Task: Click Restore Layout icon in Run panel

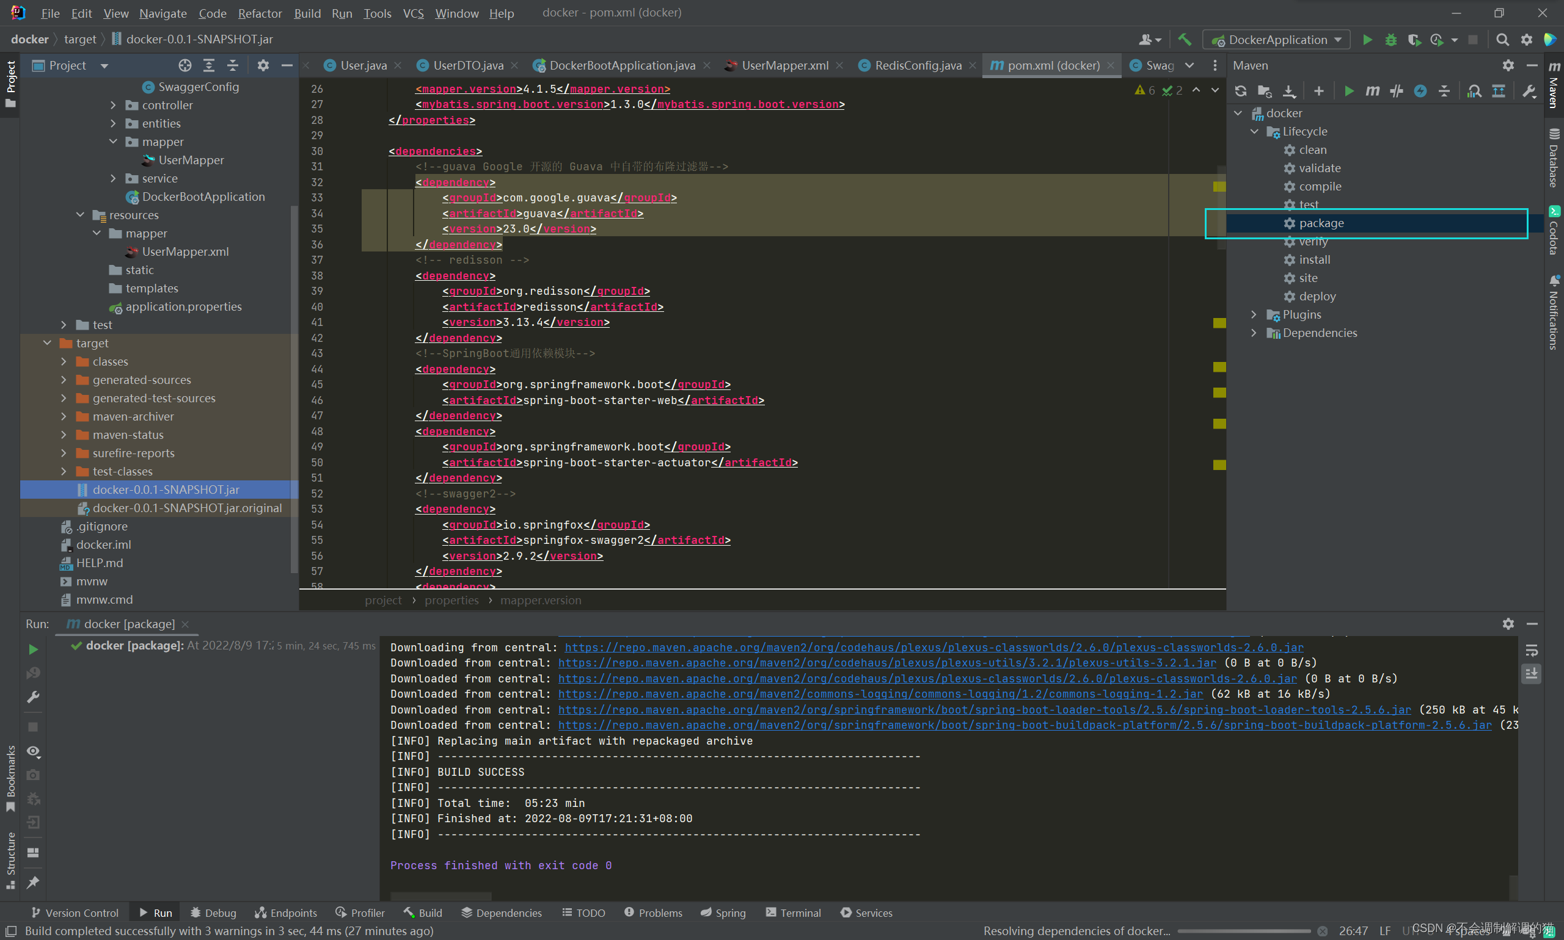Action: click(34, 853)
